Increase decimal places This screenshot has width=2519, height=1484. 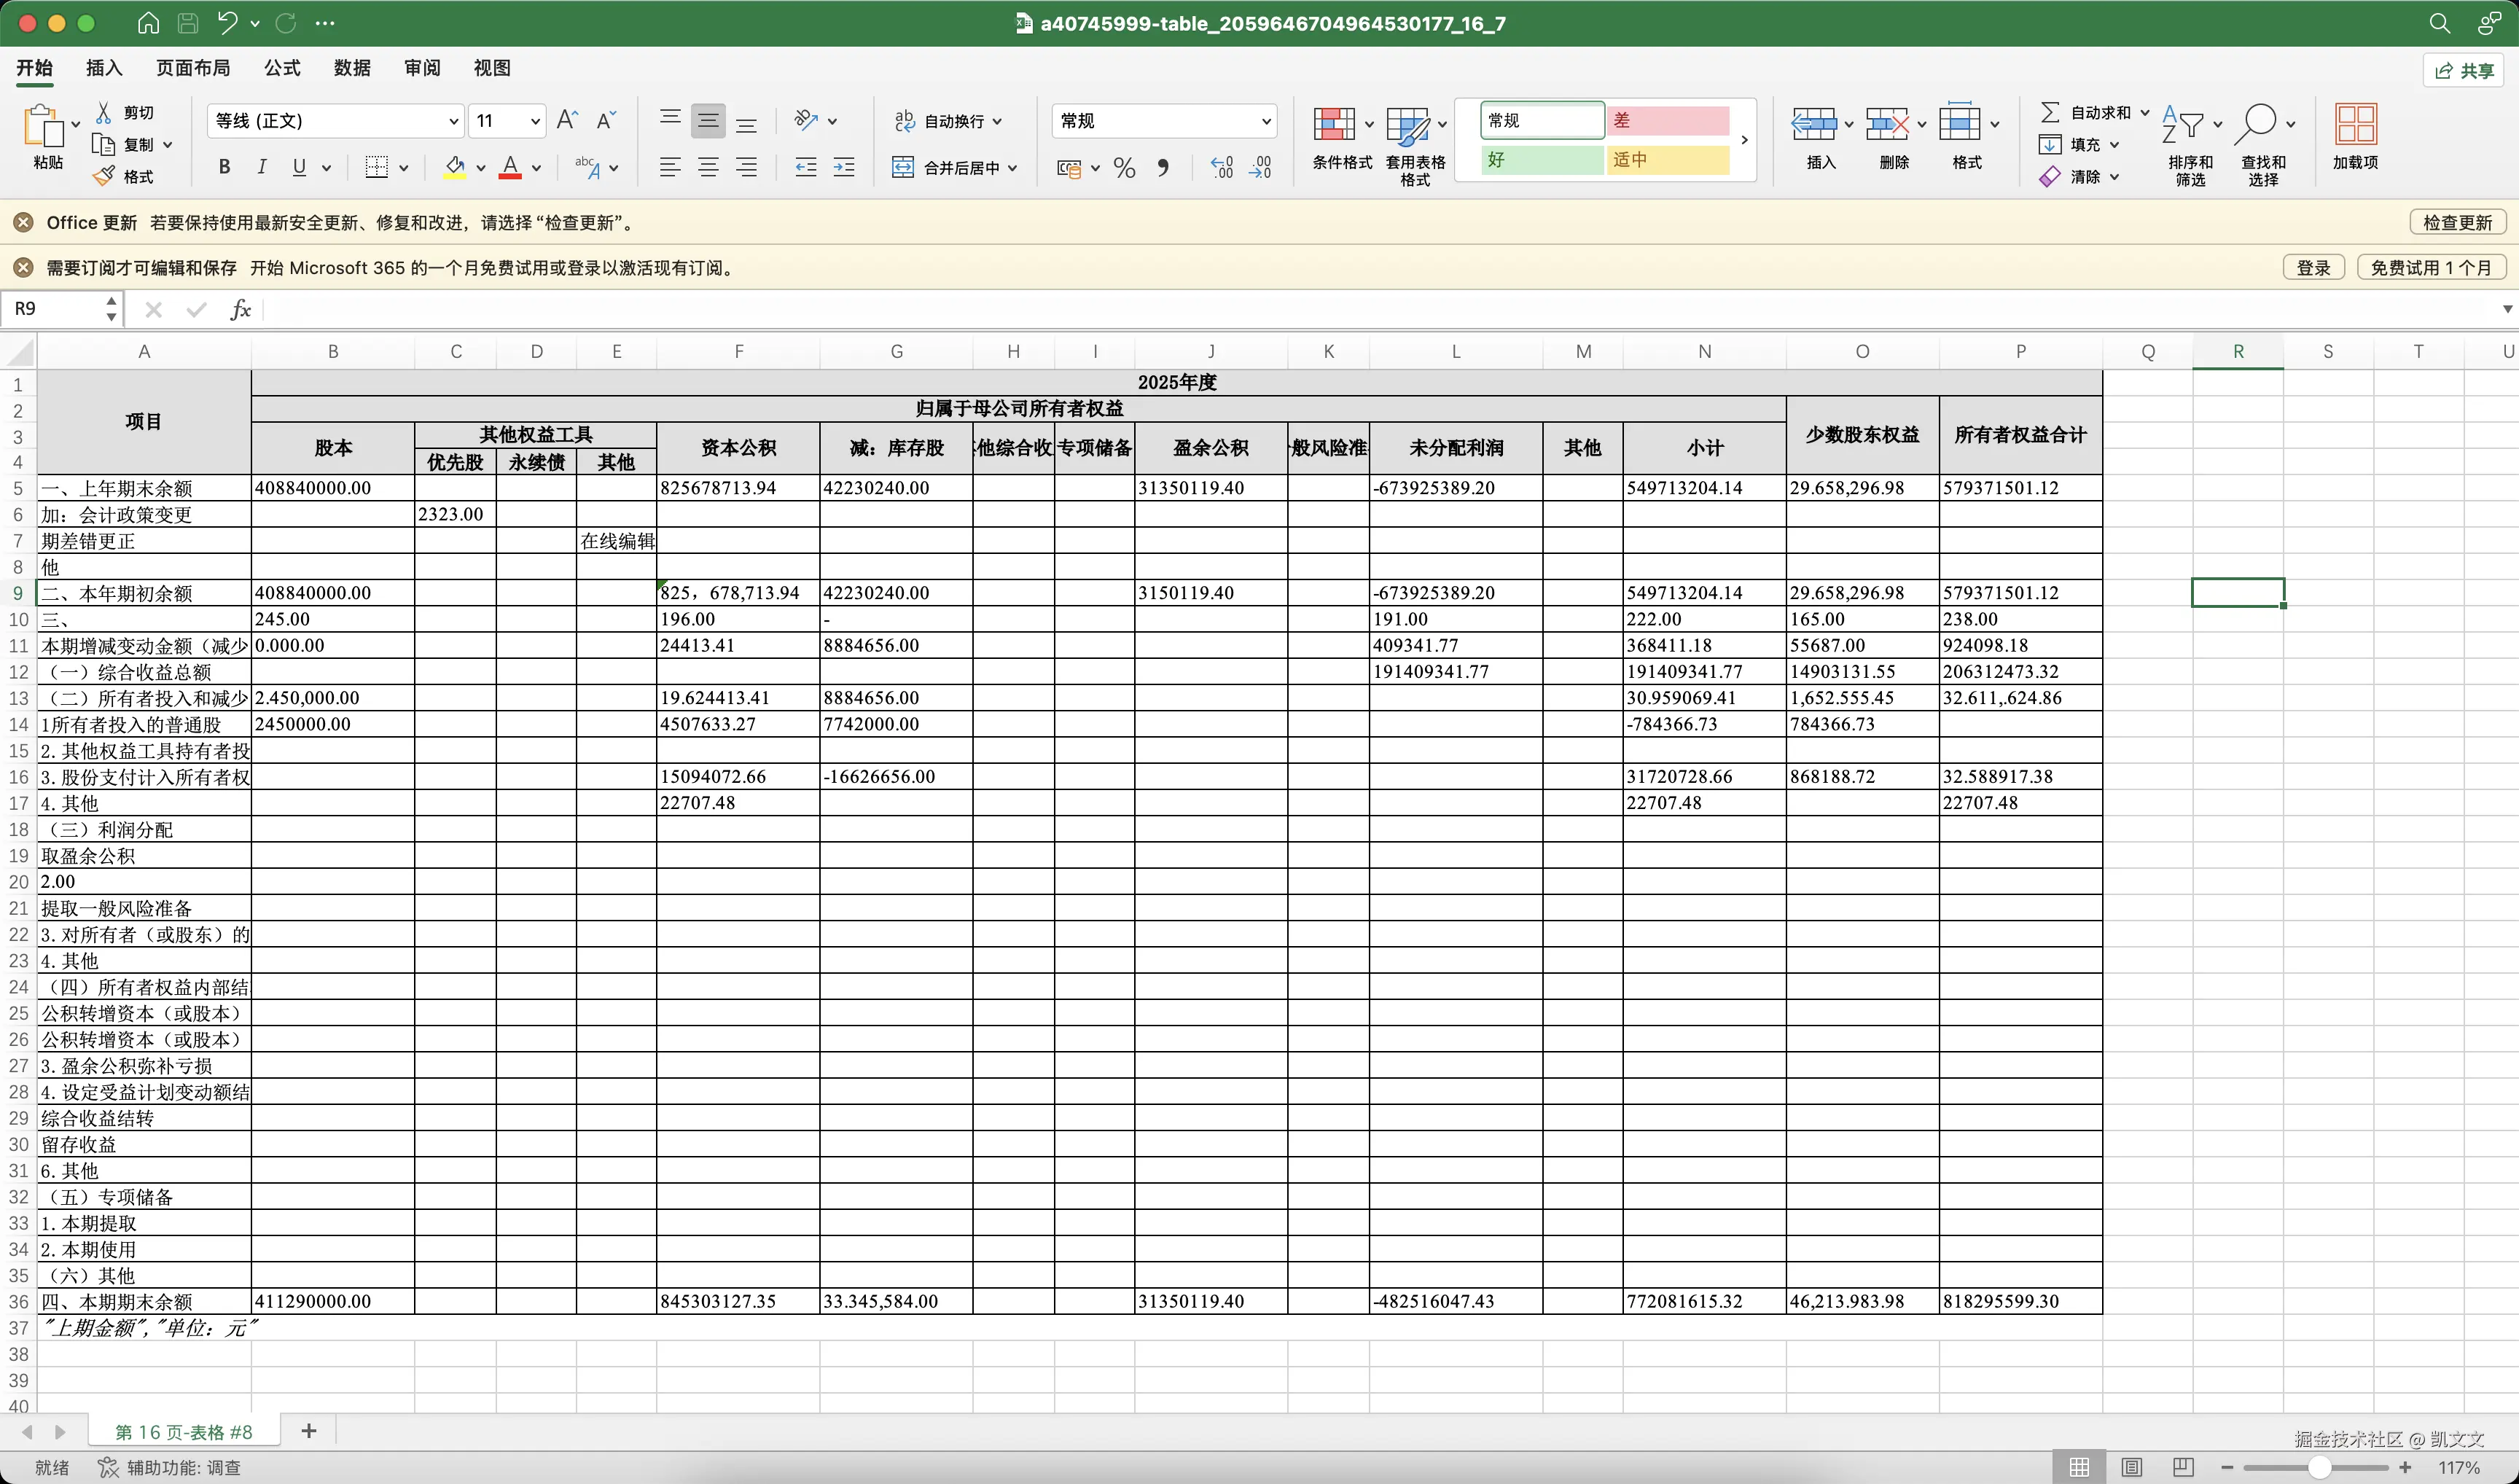(x=1221, y=167)
